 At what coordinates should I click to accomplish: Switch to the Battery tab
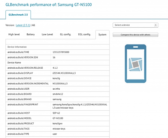tap(30, 34)
